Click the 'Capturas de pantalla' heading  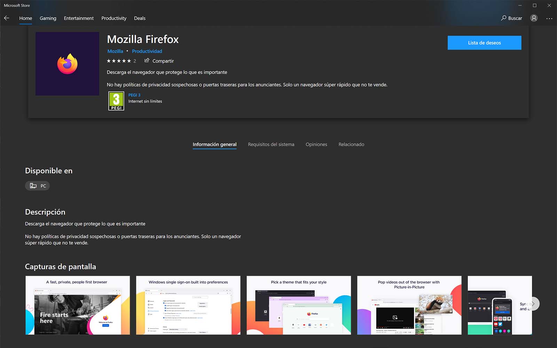(x=61, y=267)
